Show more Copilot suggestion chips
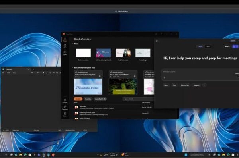Image resolution: width=239 pixels, height=158 pixels. pyautogui.click(x=204, y=85)
